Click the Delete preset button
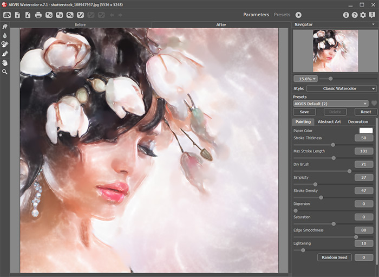Screen dimensions: 379x277 click(335, 112)
